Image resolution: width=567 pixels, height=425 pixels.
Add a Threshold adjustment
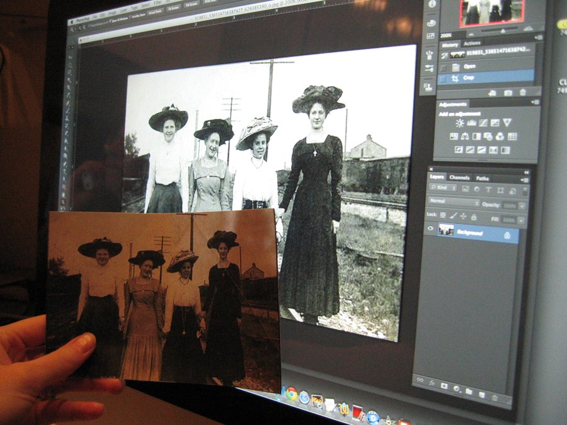(x=481, y=150)
